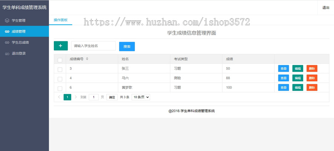Open the 10条/页 page size dropdown
This screenshot has height=151, width=334.
141,97
